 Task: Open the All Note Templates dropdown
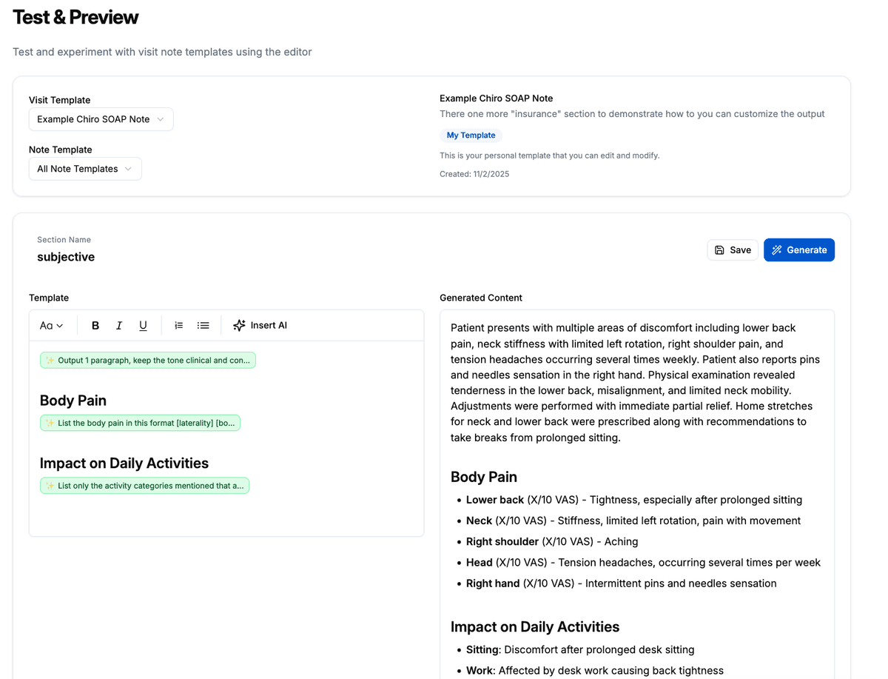[84, 168]
